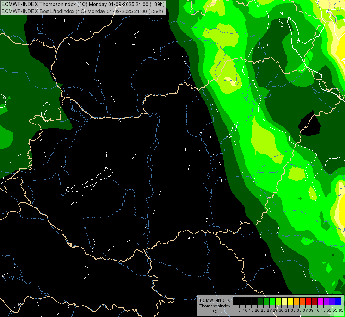Click the legend value '37'
Viewport: 345px width, 317px height.
305,310
